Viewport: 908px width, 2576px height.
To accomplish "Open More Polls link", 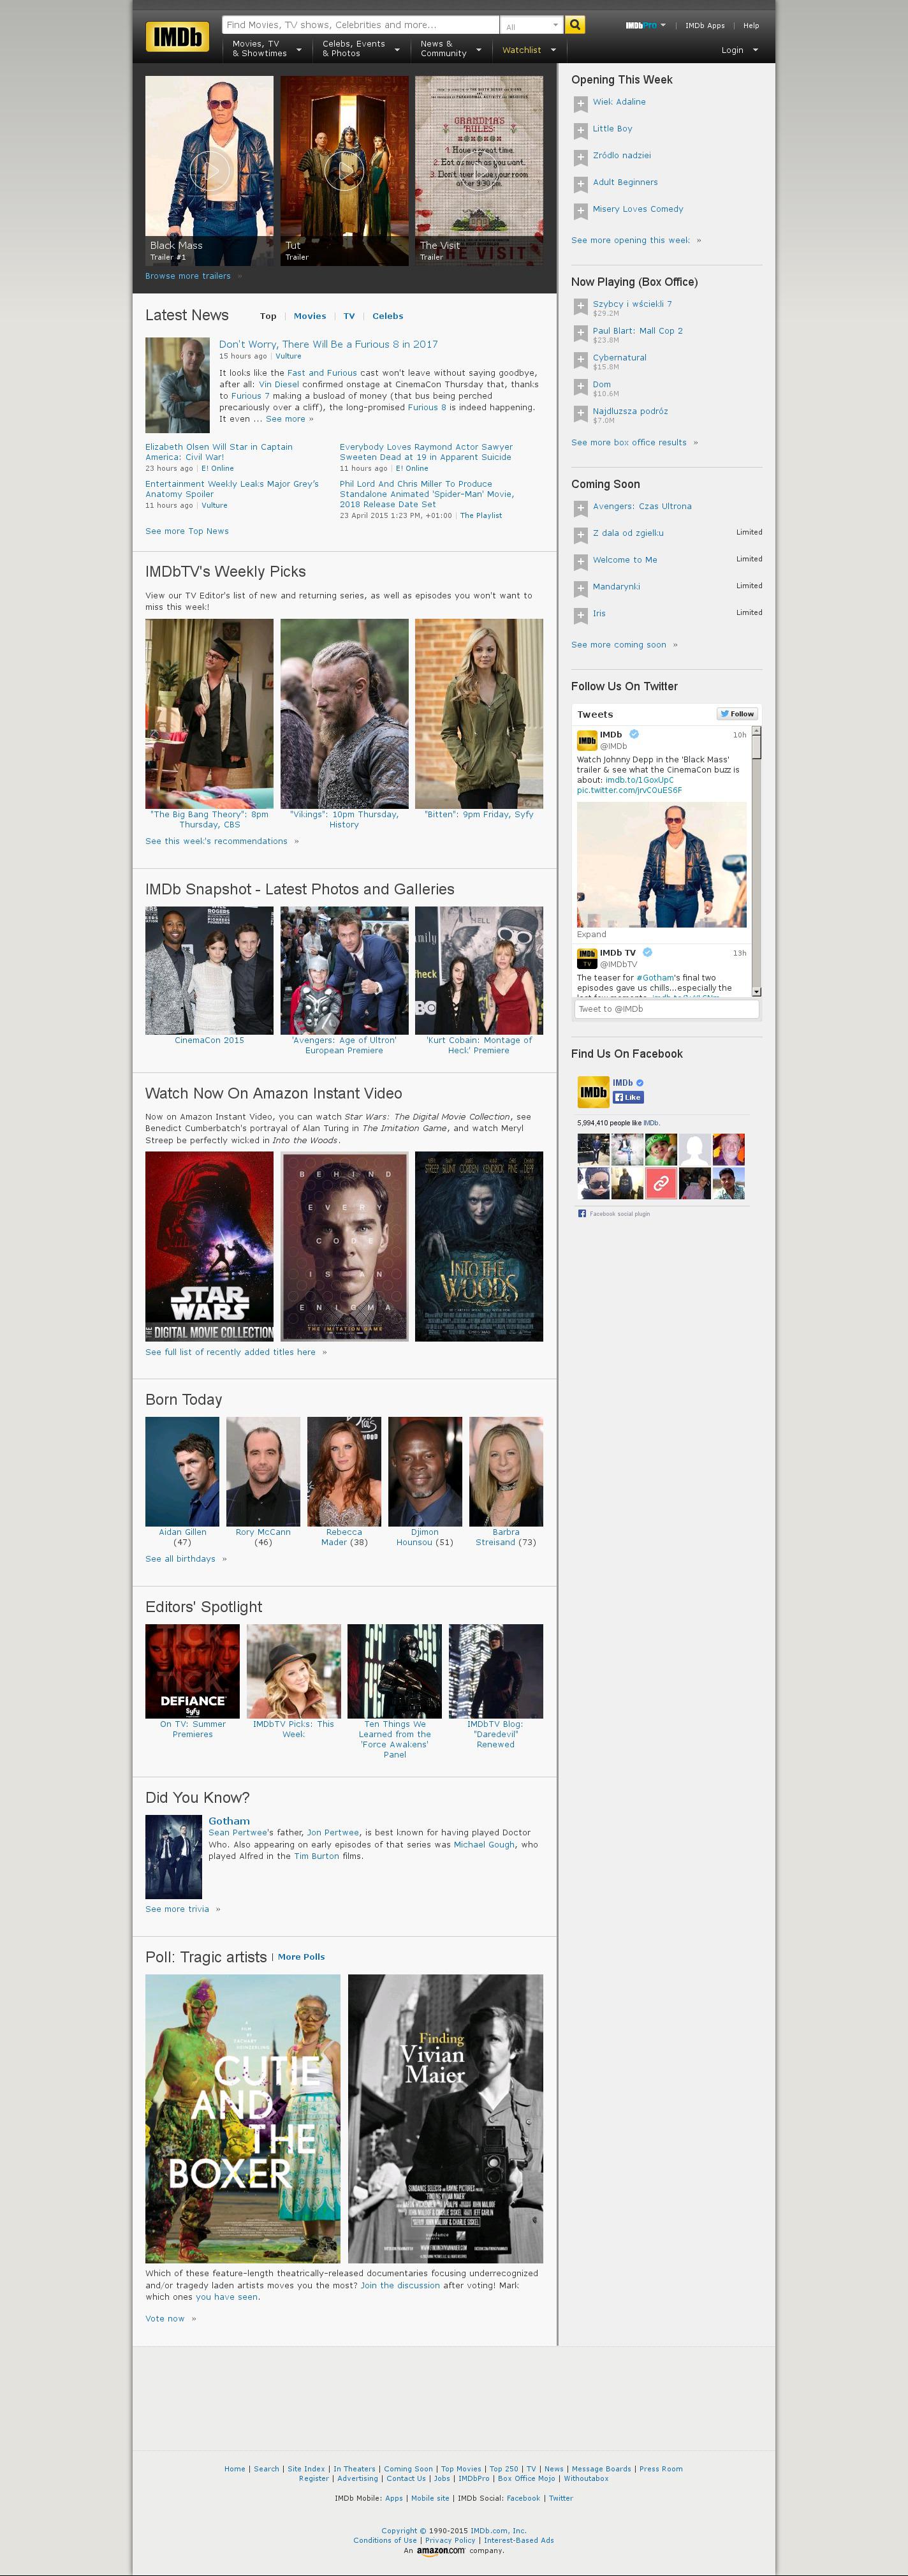I will (301, 1957).
